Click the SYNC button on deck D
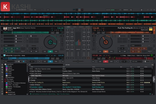The width and height of the screenshot is (156, 104). tap(111, 51)
